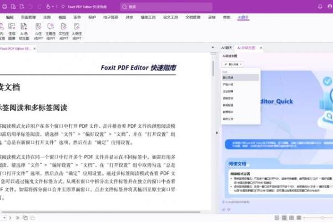The height and width of the screenshot is (222, 333).
Task: Open the 视图 ribbon tab
Action: pyautogui.click(x=62, y=17)
